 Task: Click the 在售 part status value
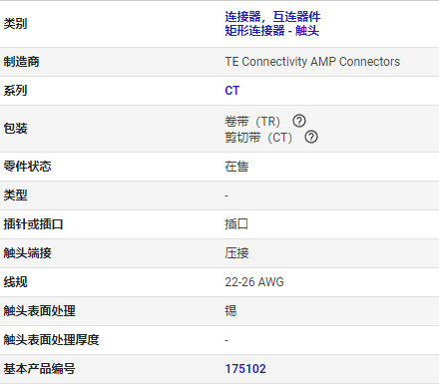pos(236,167)
